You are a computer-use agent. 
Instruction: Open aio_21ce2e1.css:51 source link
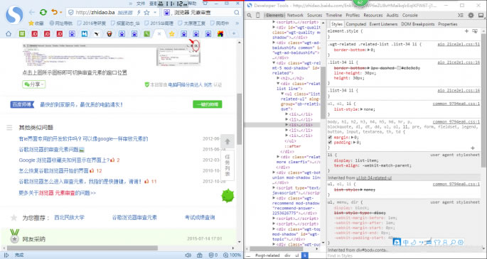click(459, 44)
